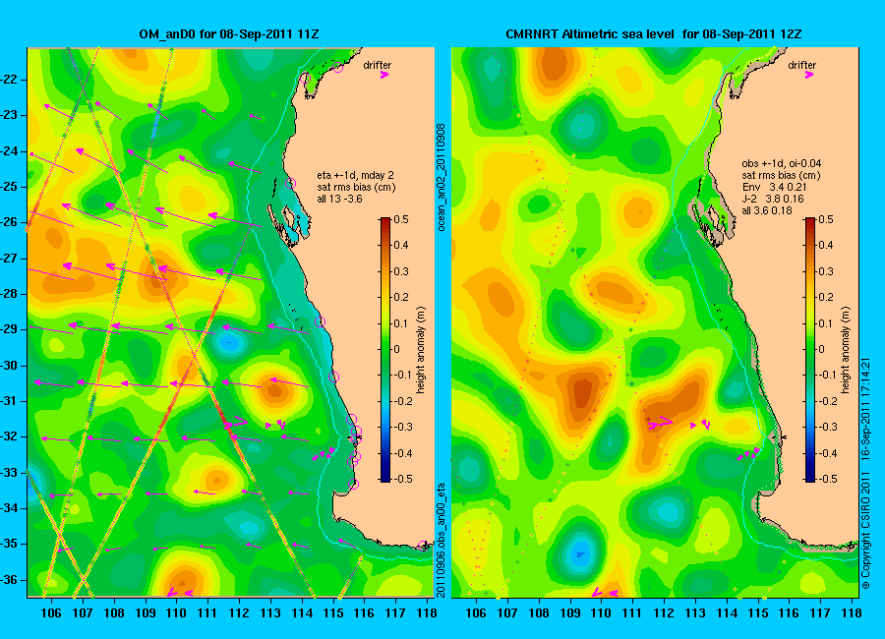Click the drifter arrow symbol in left map legend

[384, 75]
